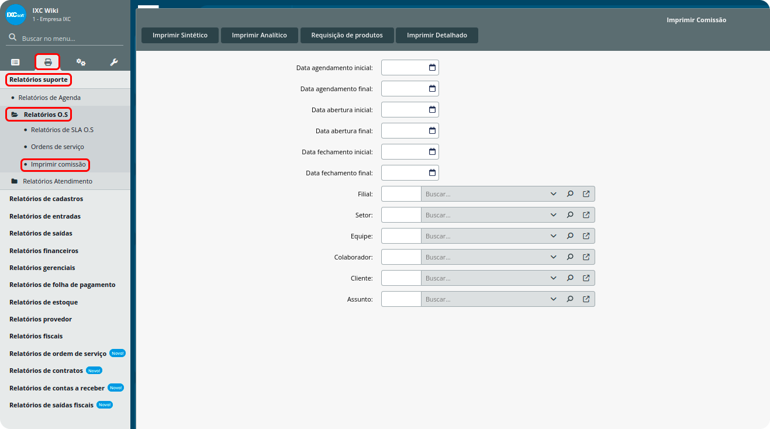770x429 pixels.
Task: Open Relatórios de estoque menu
Action: (43, 302)
